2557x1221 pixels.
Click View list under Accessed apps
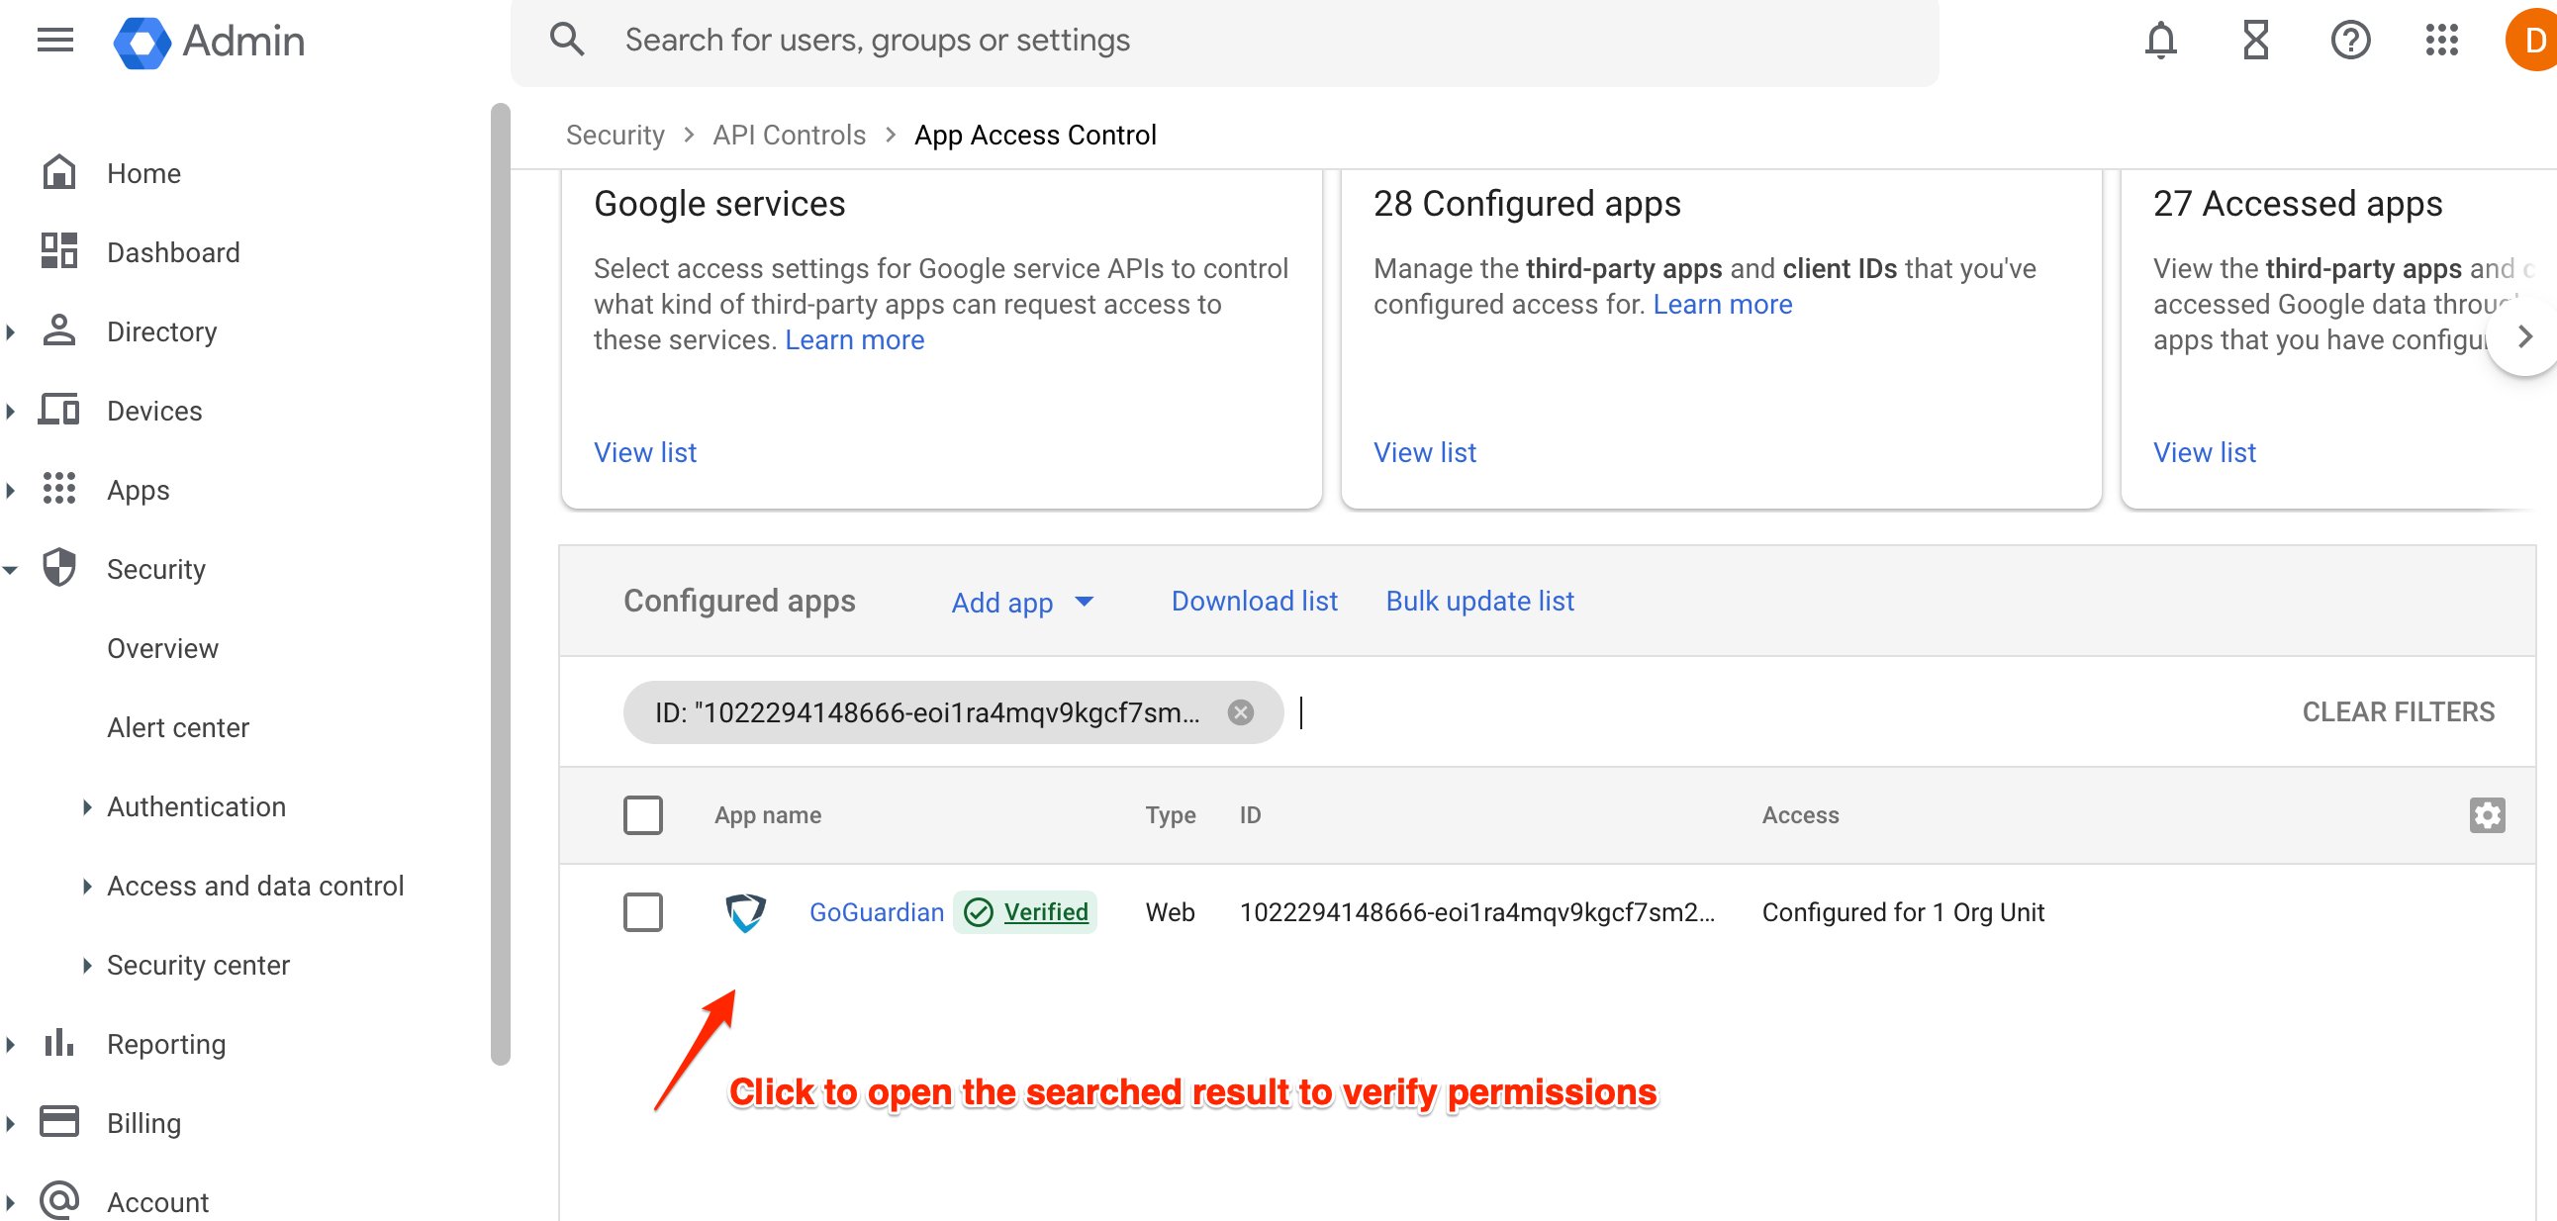click(x=2205, y=452)
